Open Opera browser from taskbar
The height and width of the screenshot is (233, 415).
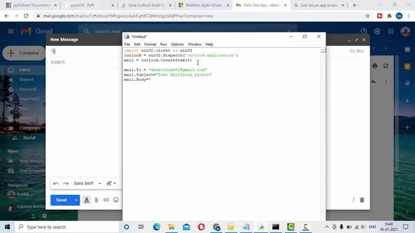201,227
